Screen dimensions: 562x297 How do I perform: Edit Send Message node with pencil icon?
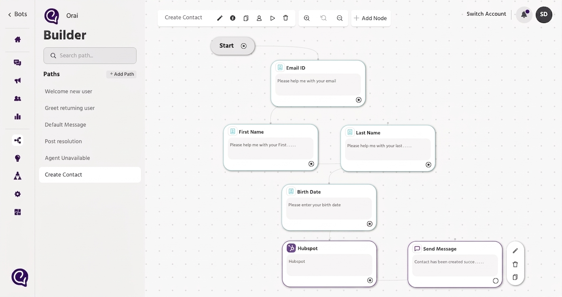click(x=515, y=251)
